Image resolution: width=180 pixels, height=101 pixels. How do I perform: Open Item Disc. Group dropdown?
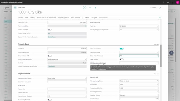157,52
